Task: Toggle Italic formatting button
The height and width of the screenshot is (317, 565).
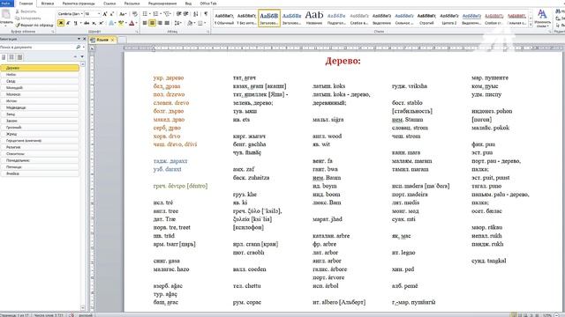Action: coord(68,23)
